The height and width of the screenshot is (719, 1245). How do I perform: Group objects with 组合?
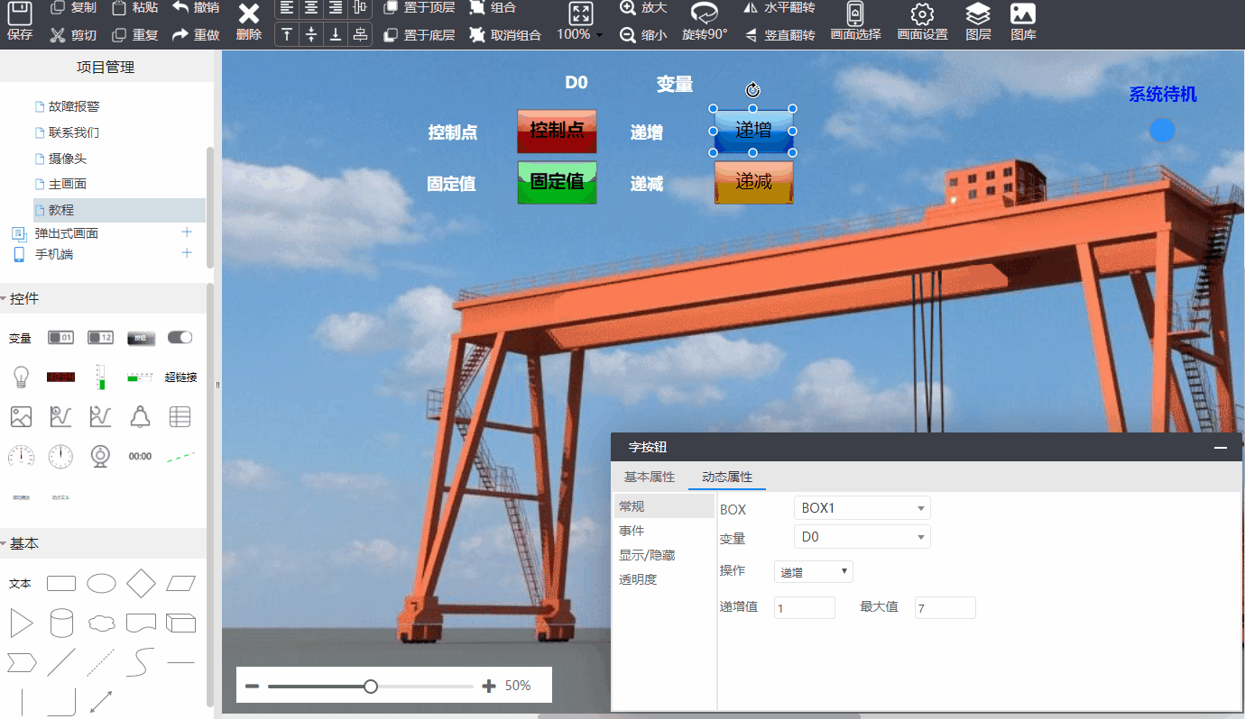pyautogui.click(x=493, y=8)
